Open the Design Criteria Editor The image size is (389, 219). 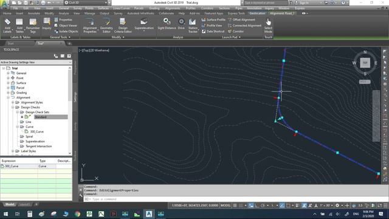[x=123, y=26]
